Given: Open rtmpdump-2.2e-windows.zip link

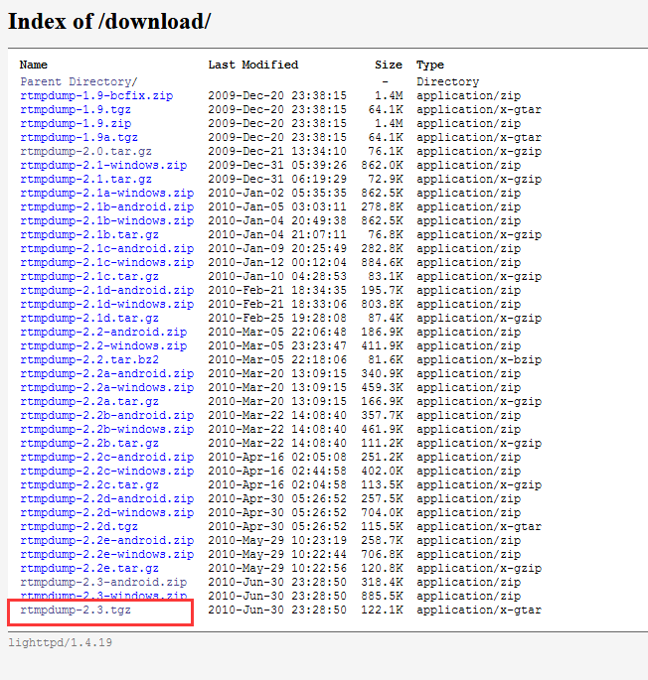Looking at the screenshot, I should [107, 554].
